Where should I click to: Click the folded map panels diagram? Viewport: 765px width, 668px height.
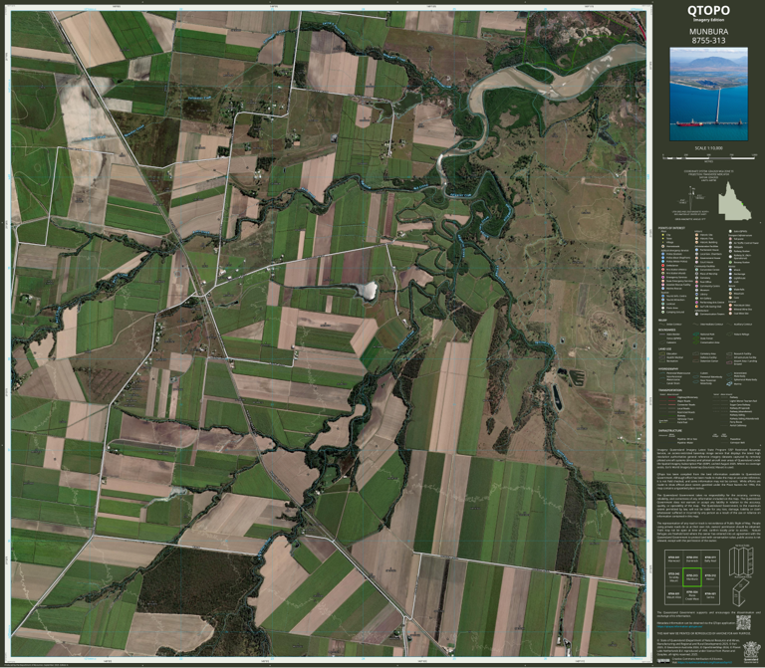(741, 561)
